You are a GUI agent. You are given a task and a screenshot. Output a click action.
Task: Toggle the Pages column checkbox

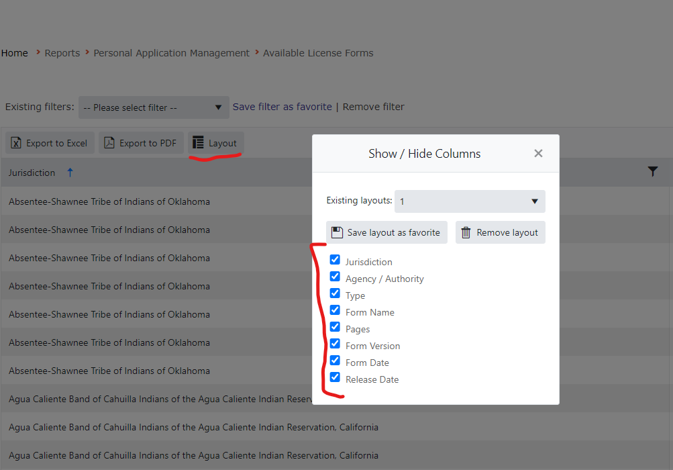point(335,327)
